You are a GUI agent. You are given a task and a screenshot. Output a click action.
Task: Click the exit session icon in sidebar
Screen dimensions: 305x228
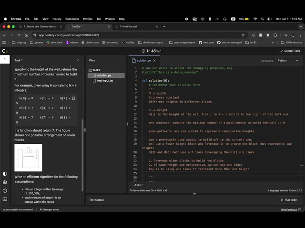click(5, 199)
